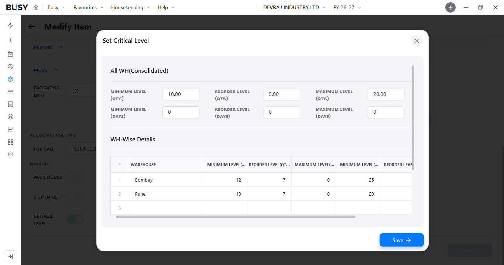
Task: Open the card sidebar icon
Action: click(10, 92)
